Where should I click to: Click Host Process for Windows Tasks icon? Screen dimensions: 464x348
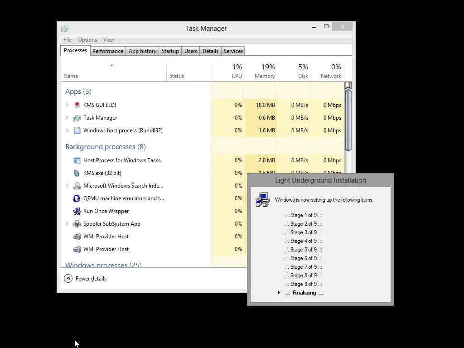[77, 160]
